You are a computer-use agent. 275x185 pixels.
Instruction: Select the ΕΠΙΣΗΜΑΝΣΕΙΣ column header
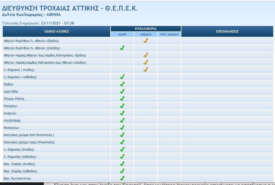pyautogui.click(x=227, y=31)
